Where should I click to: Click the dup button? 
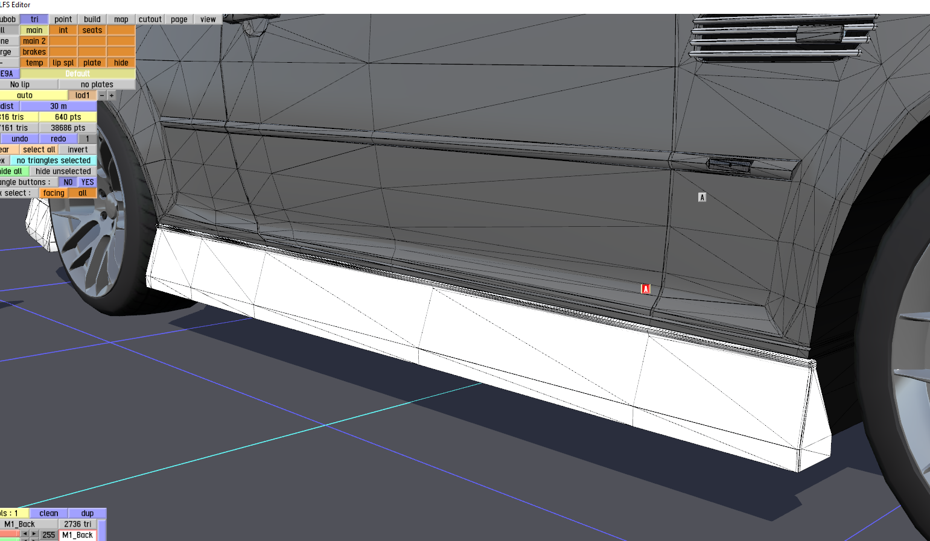[x=88, y=513]
